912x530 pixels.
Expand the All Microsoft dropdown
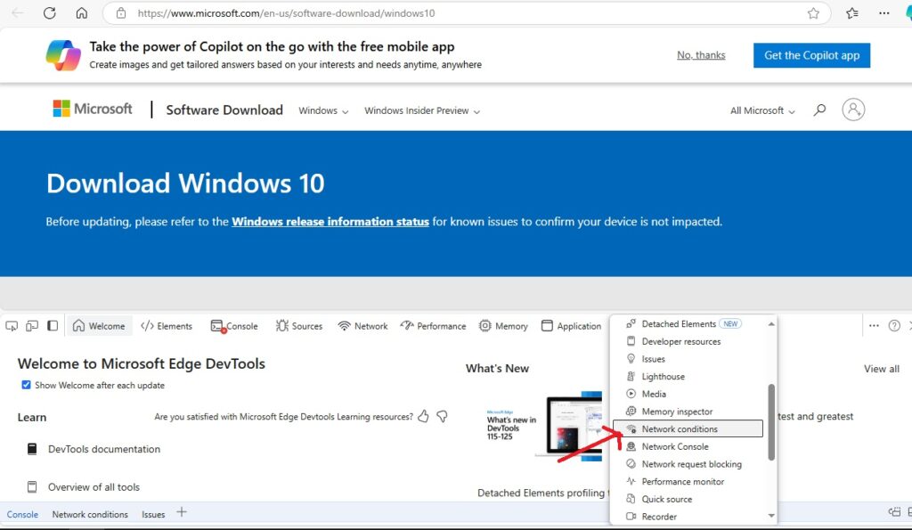coord(762,110)
